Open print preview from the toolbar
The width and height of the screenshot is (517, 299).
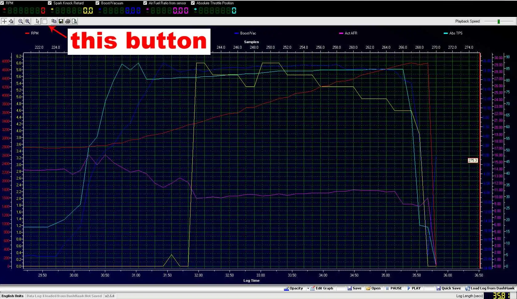[74, 21]
